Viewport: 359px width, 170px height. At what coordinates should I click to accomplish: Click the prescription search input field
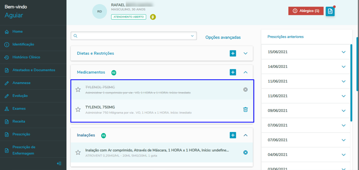(134, 36)
